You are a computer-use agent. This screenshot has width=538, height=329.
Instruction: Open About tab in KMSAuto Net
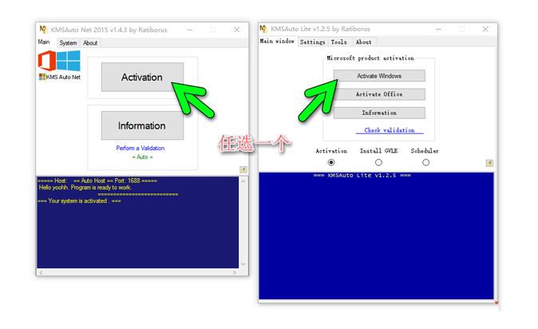[90, 43]
